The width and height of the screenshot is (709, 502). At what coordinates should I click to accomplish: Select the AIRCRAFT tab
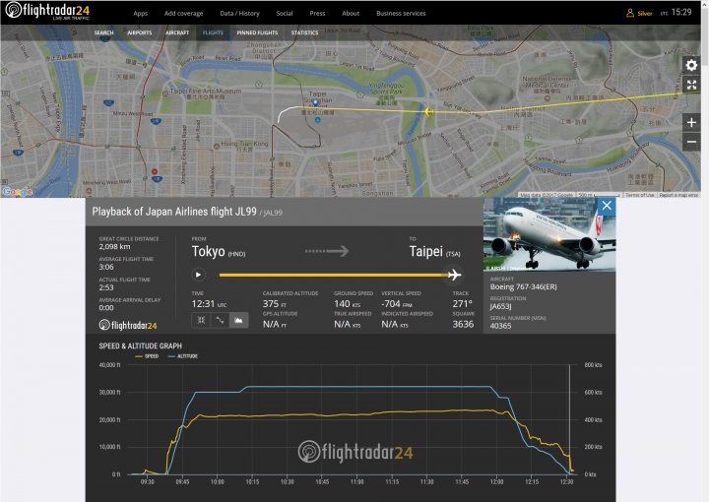(x=177, y=32)
